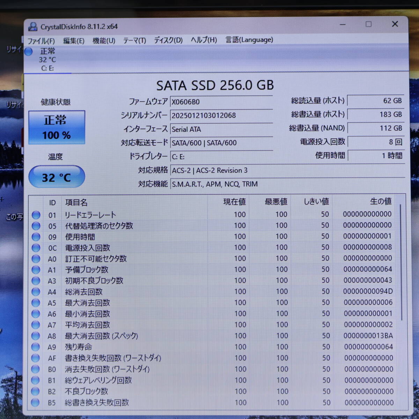Open the ディスク(D) menu

pos(168,40)
